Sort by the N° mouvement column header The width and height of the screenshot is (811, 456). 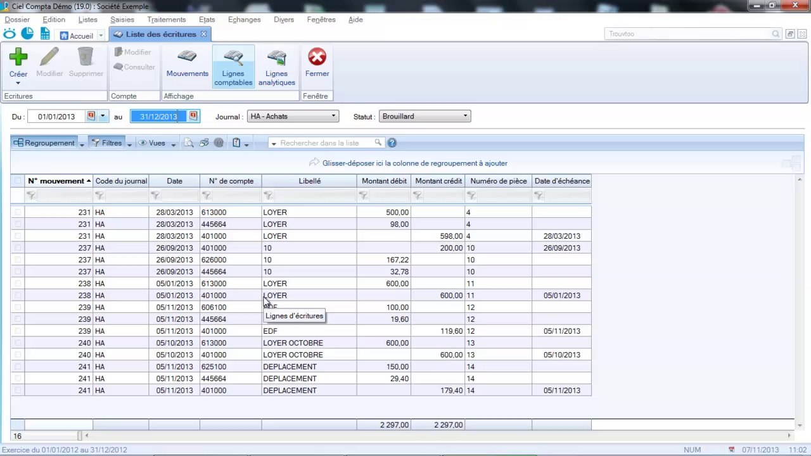click(59, 181)
